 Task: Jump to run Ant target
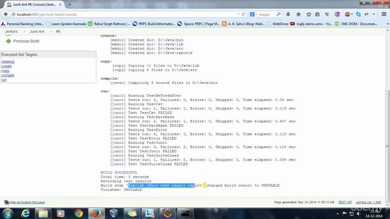(x=4, y=80)
